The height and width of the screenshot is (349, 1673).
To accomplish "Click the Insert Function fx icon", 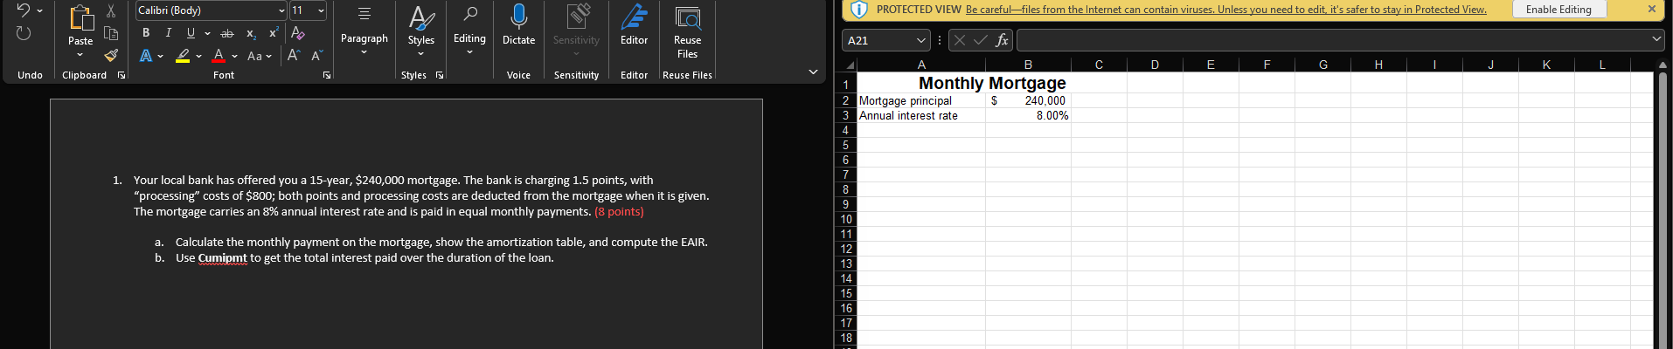I will (1001, 40).
